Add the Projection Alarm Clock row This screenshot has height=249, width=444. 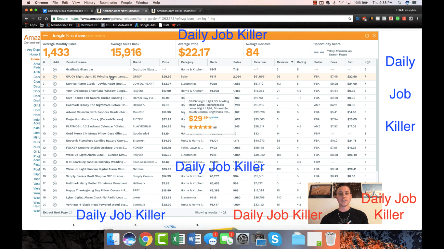coord(55,119)
